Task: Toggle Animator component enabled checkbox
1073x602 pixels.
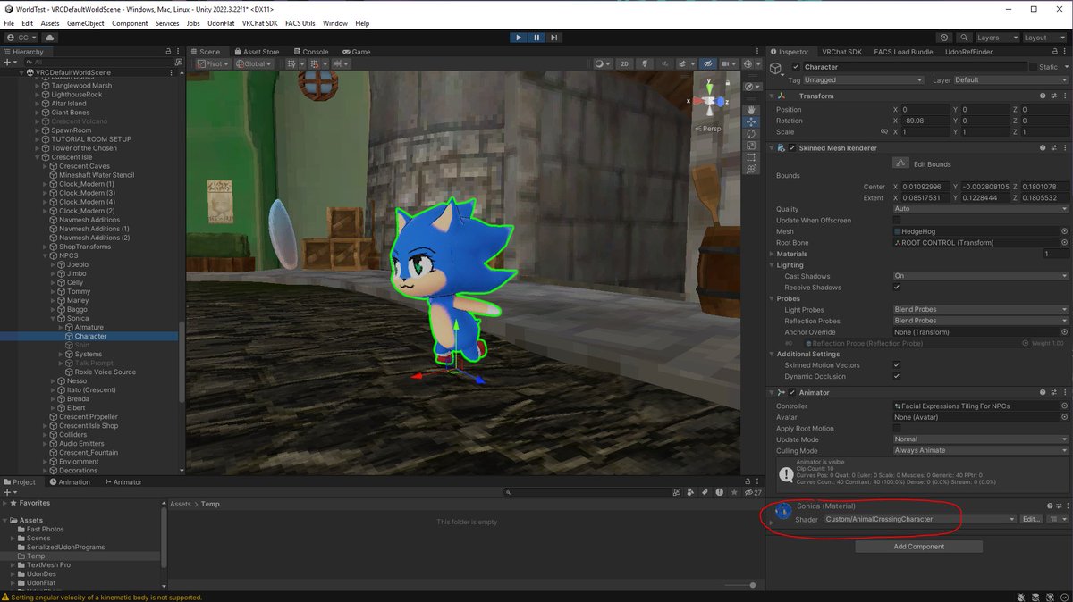Action: click(792, 392)
